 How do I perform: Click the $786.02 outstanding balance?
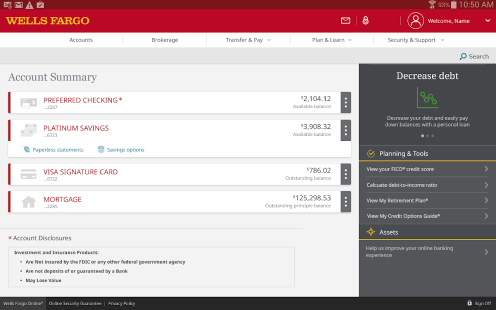pyautogui.click(x=318, y=170)
